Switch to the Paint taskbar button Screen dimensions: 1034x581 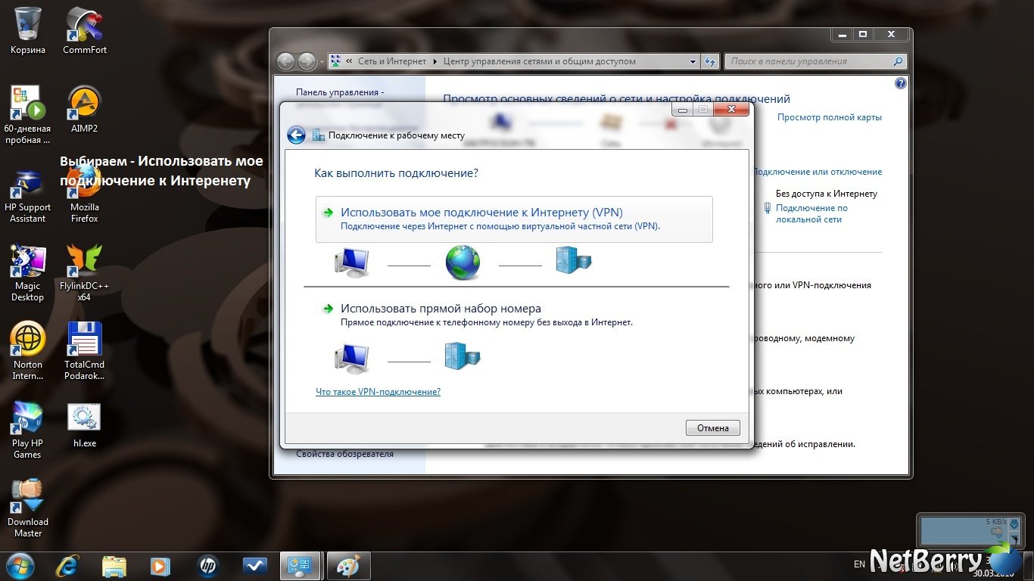pyautogui.click(x=347, y=565)
